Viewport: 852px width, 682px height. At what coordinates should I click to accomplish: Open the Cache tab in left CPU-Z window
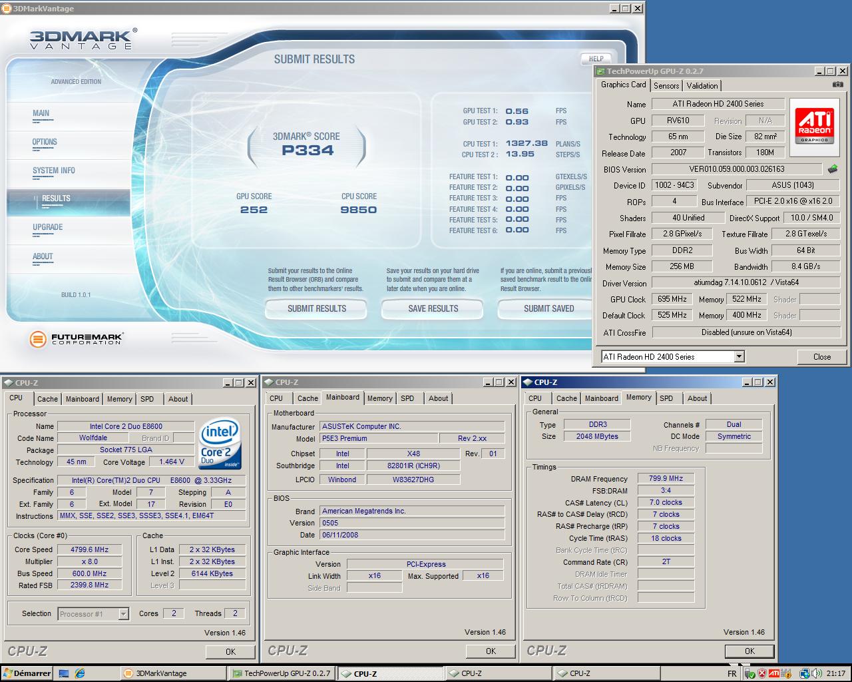[47, 399]
